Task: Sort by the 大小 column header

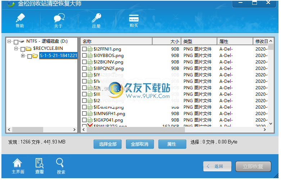Action: point(167,42)
